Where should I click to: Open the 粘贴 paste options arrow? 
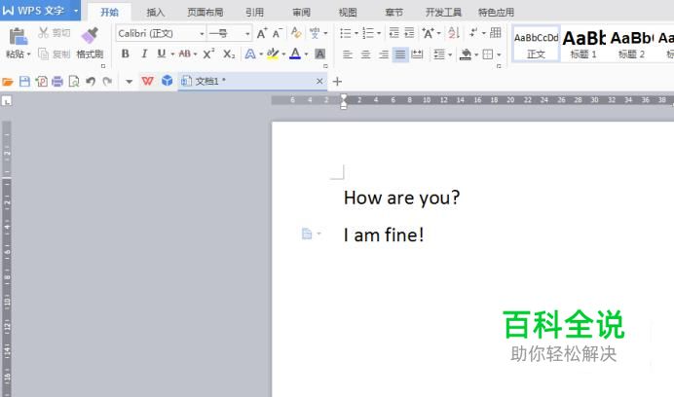click(x=29, y=54)
